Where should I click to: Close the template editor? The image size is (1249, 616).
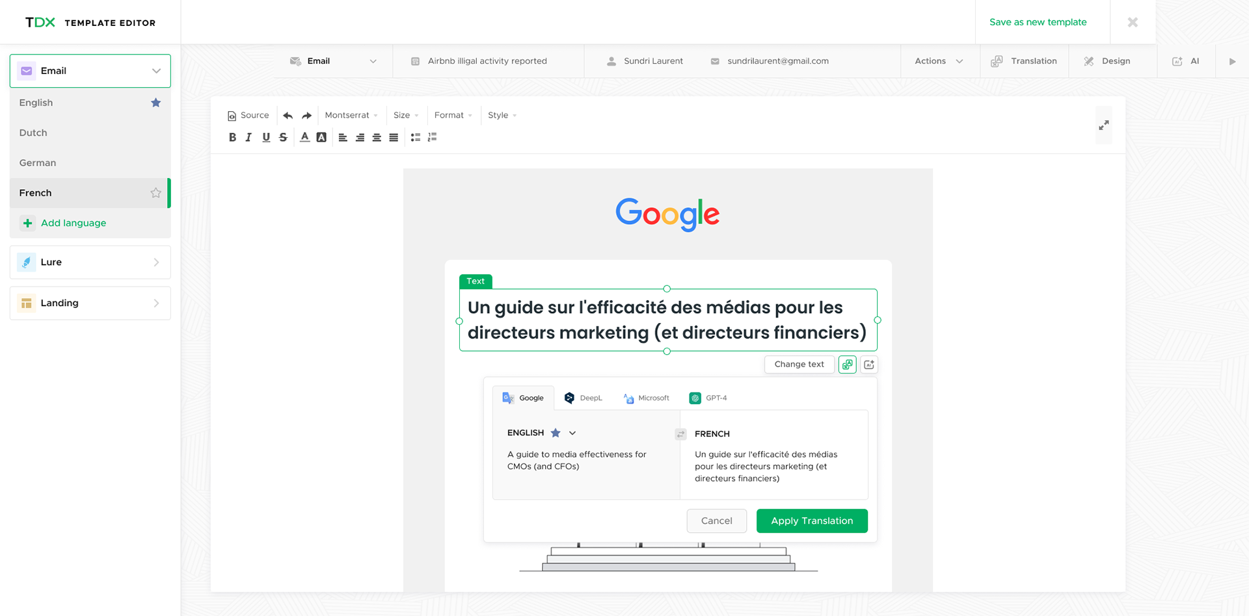pyautogui.click(x=1133, y=22)
